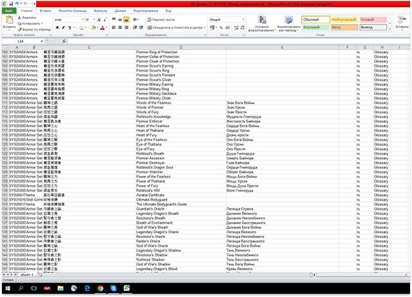The width and height of the screenshot is (412, 297).
Task: Open File Explorer from the taskbar
Action: point(61,289)
